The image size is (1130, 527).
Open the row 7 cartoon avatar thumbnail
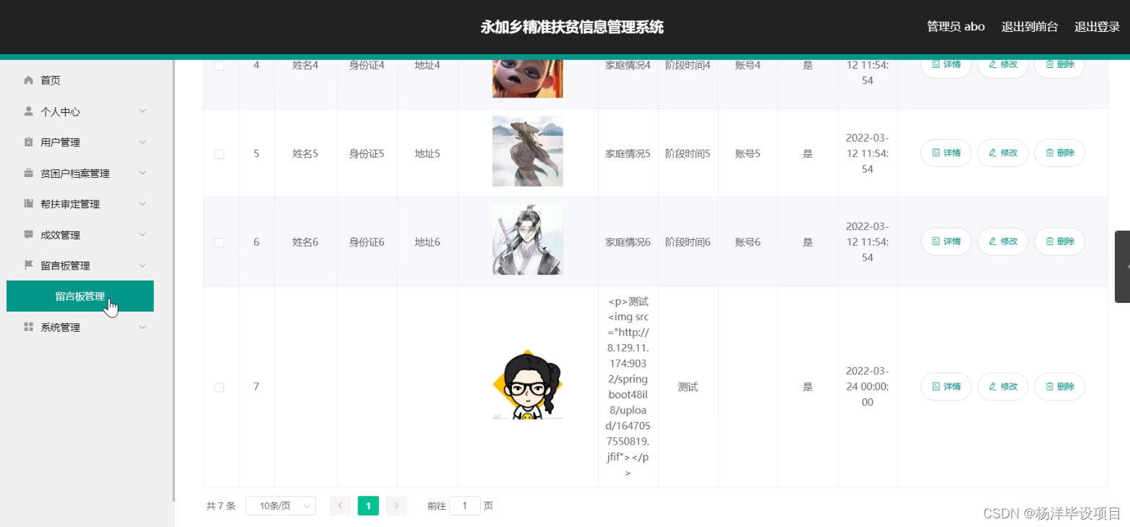click(x=528, y=385)
